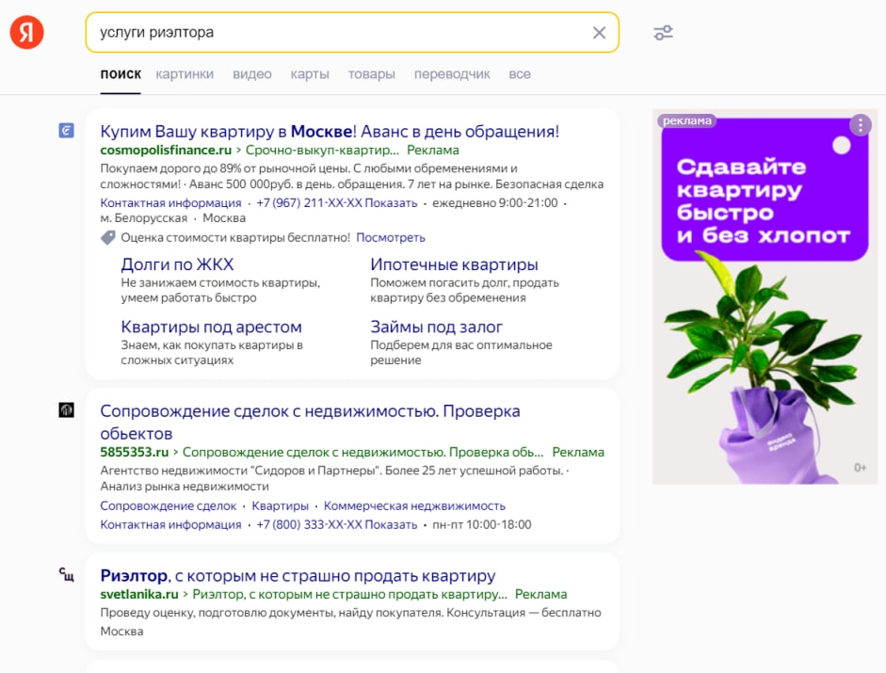Click 'Реклама' label in first result
This screenshot has height=673, width=886.
point(433,150)
